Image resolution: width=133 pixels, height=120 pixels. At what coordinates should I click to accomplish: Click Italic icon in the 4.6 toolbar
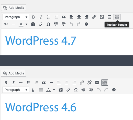pyautogui.click(x=13, y=83)
